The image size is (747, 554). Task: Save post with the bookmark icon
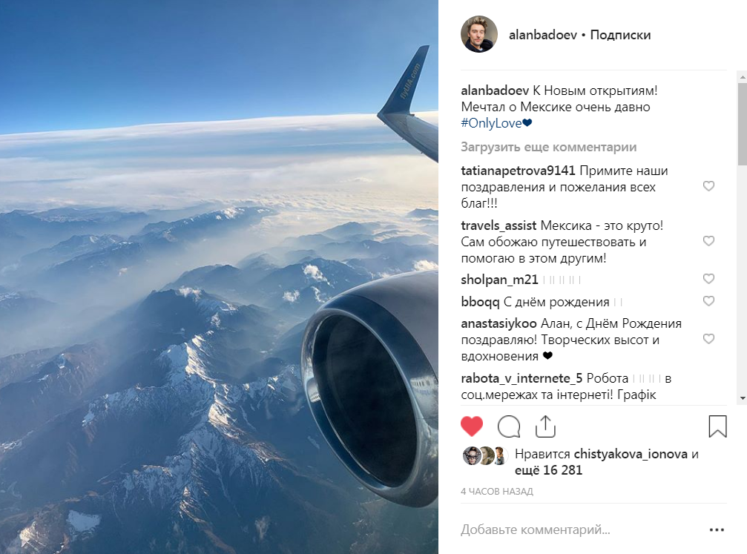point(717,426)
